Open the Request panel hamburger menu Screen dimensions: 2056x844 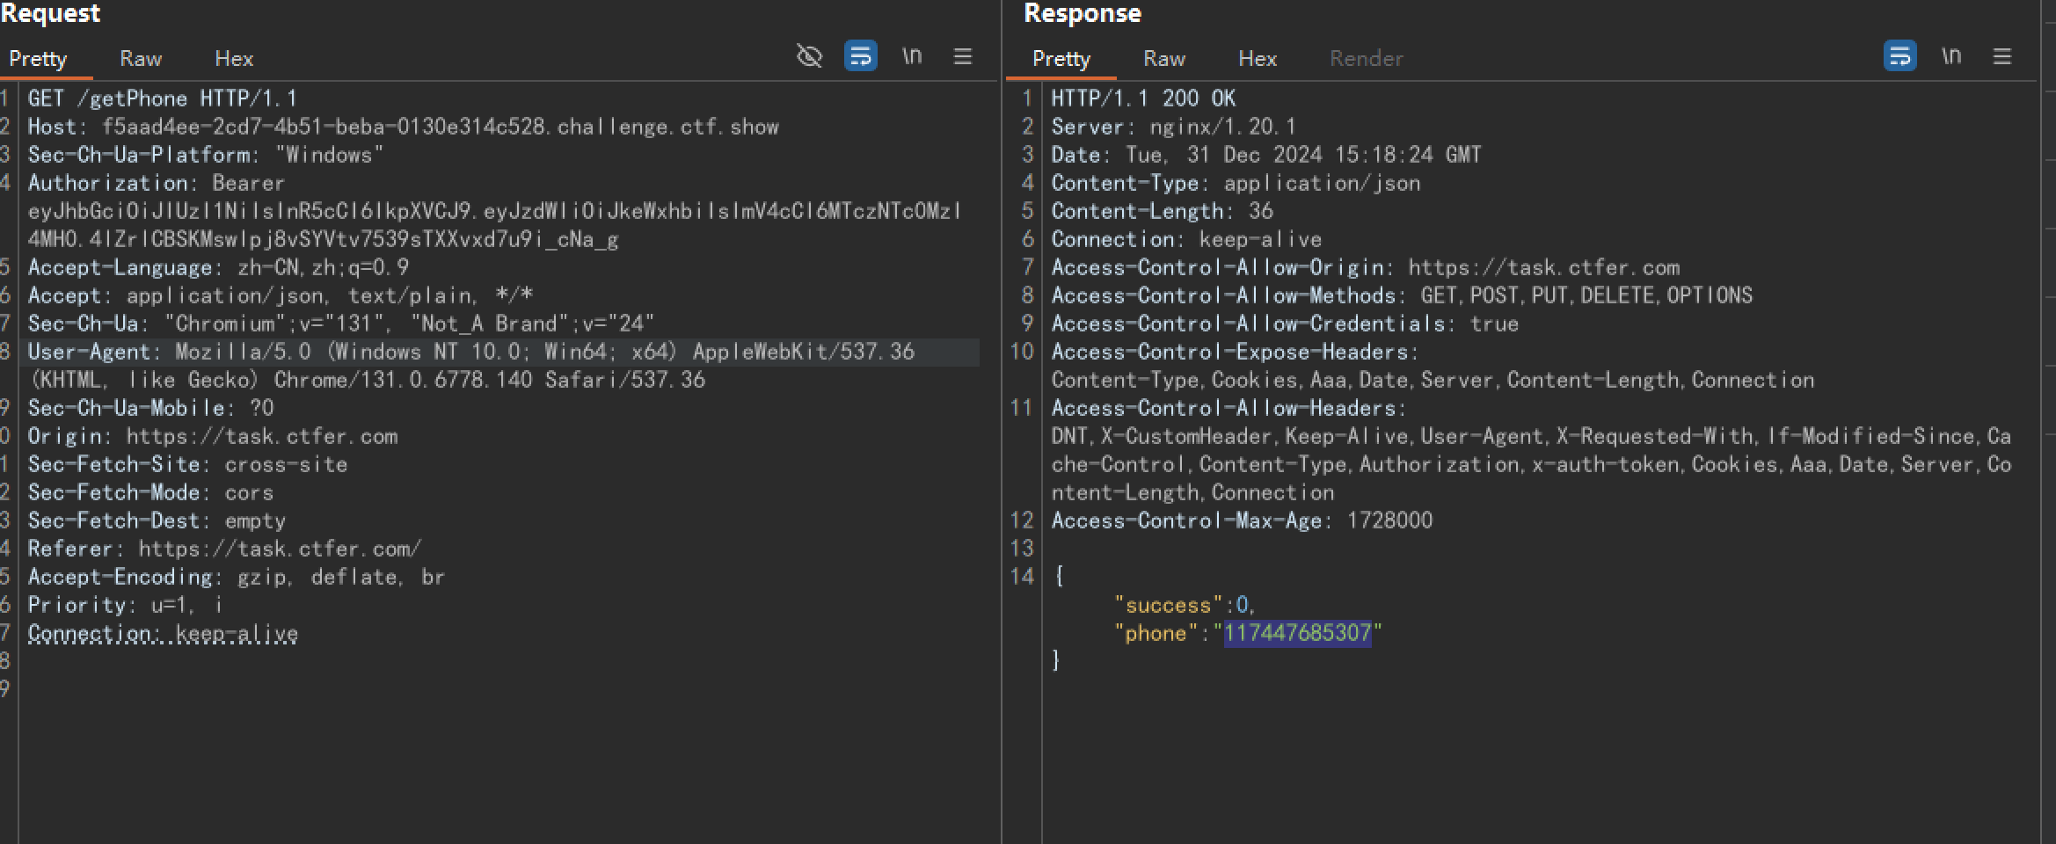pyautogui.click(x=963, y=56)
